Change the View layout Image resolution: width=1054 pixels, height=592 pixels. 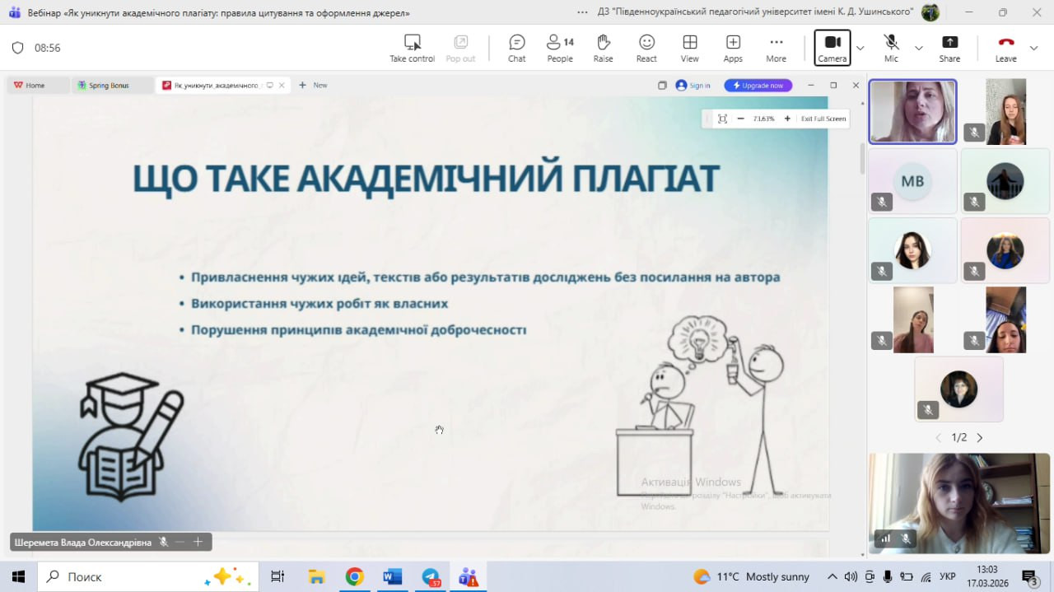(690, 48)
